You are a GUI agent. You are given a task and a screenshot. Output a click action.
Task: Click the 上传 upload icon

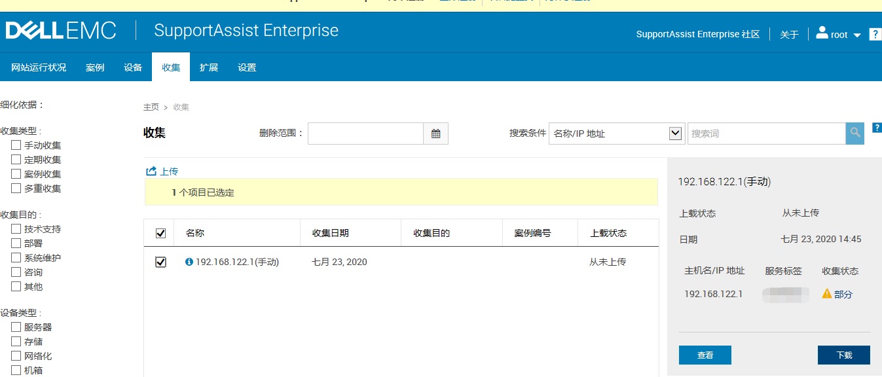coord(151,171)
